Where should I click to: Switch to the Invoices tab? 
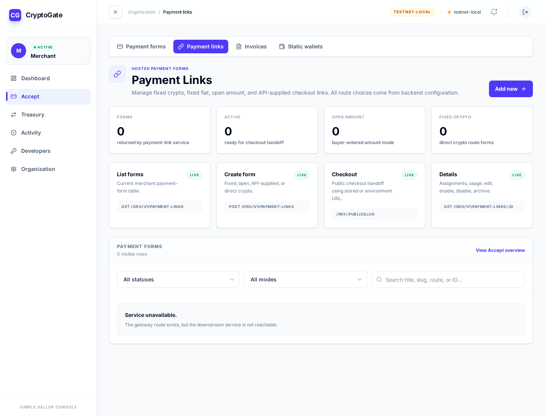[251, 47]
